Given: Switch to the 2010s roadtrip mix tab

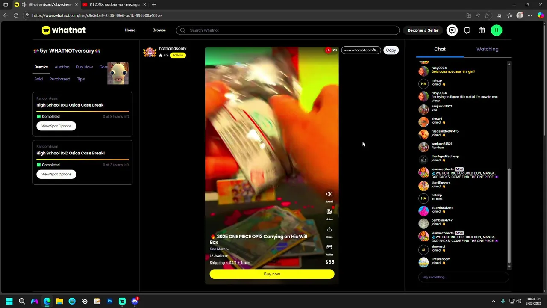Looking at the screenshot, I should (115, 5).
